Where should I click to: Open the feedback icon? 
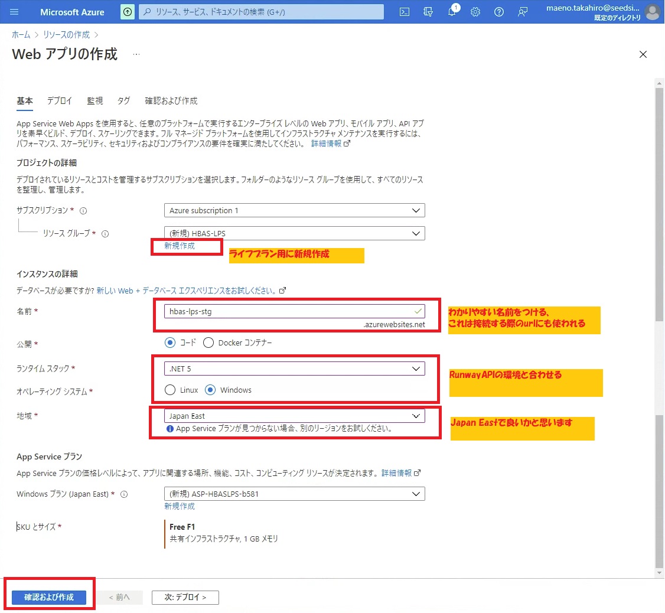click(x=523, y=12)
